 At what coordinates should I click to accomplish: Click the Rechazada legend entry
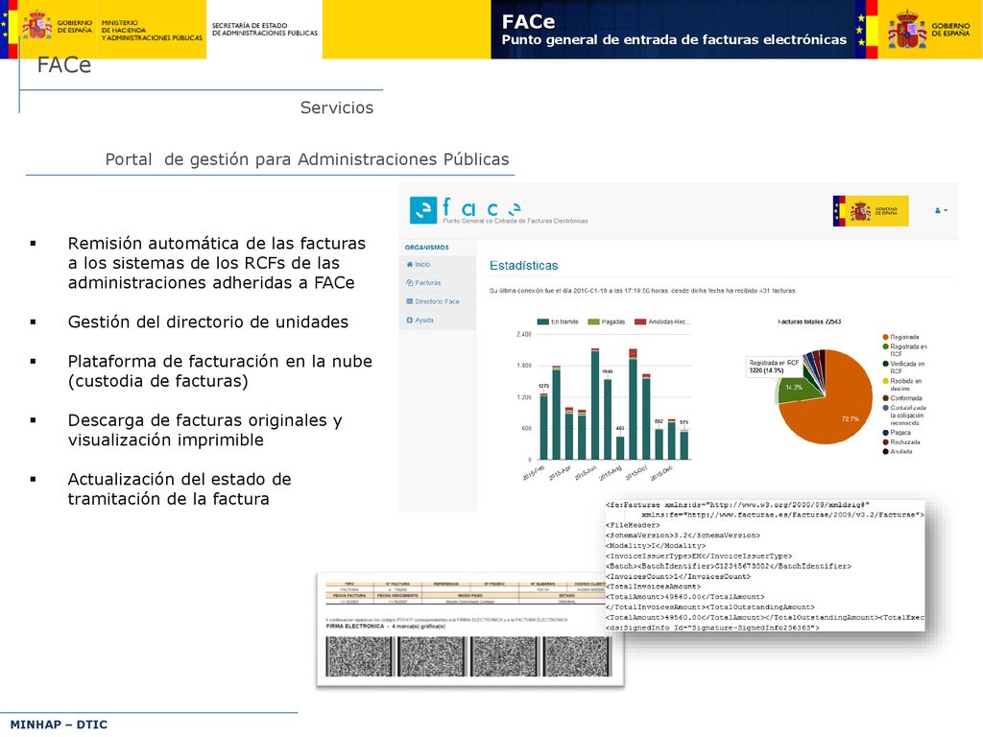click(900, 441)
